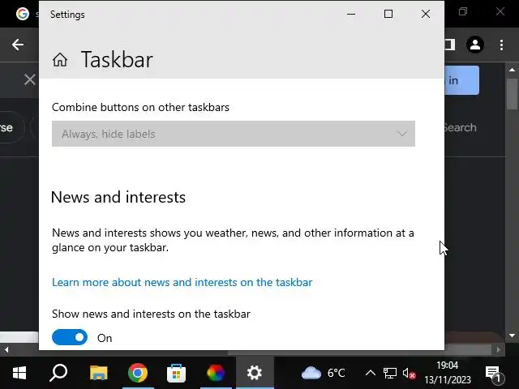This screenshot has height=389, width=519.
Task: Click Chrome vertical scrollbar up arrow
Action: click(512, 70)
